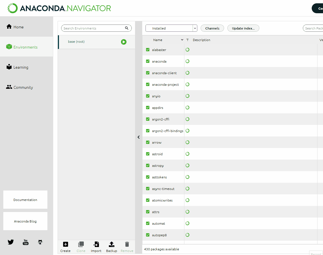Viewport: 323px width, 255px height.
Task: Toggle the argon2-cffi-bindings package checkbox
Action: [148, 131]
